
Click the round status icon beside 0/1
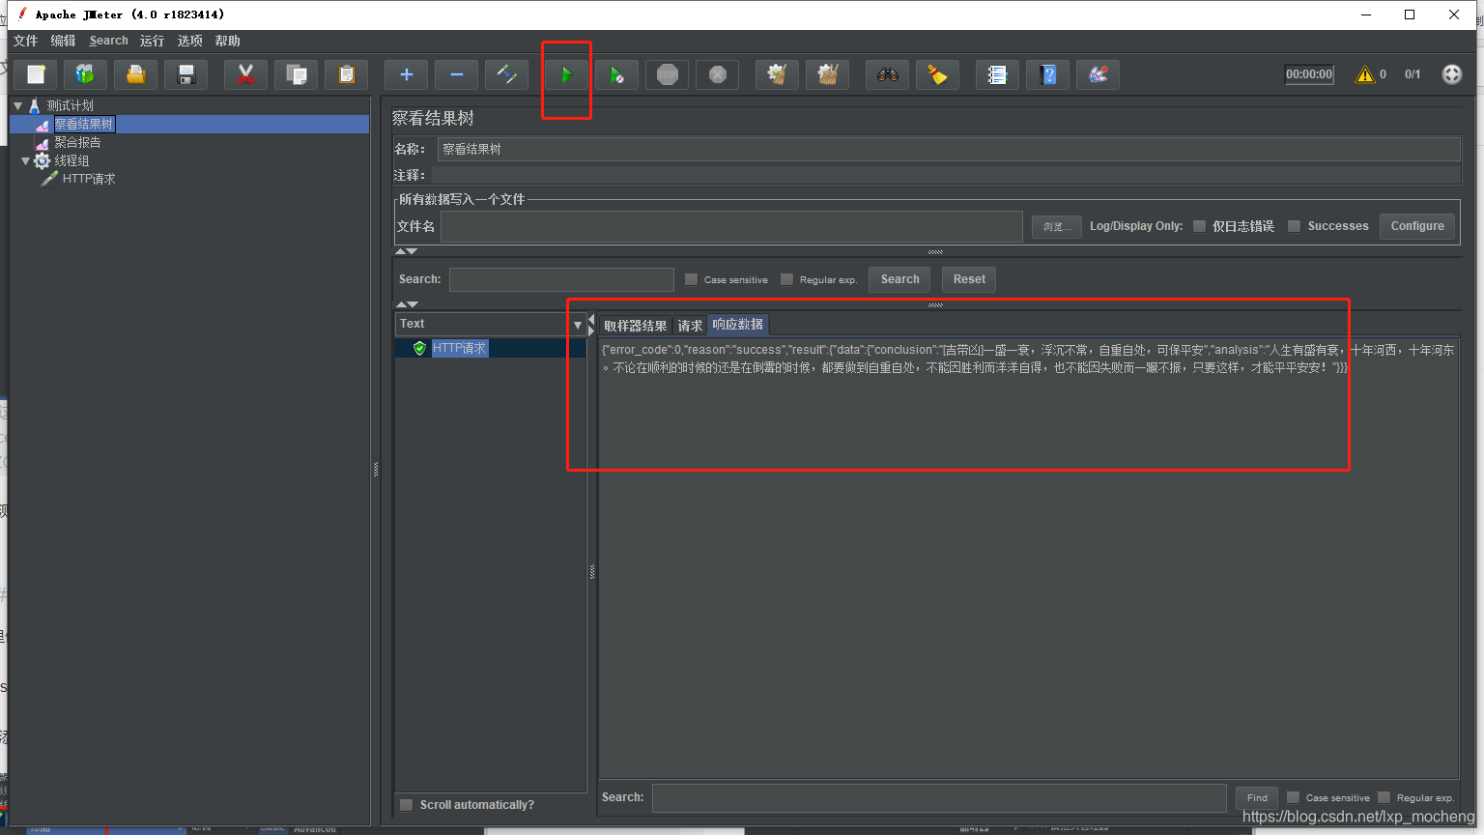[x=1451, y=74]
